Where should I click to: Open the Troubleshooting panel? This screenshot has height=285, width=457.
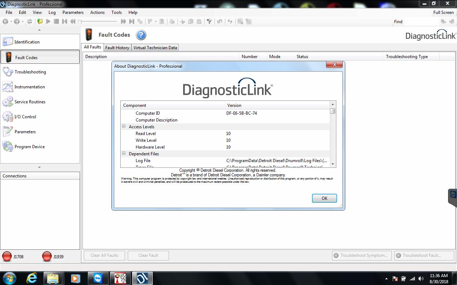[40, 72]
